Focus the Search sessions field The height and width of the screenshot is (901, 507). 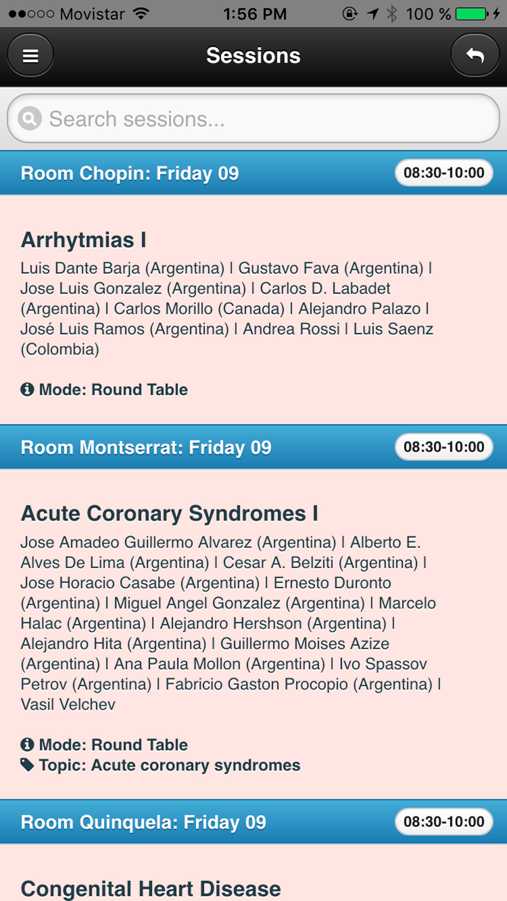point(264,119)
